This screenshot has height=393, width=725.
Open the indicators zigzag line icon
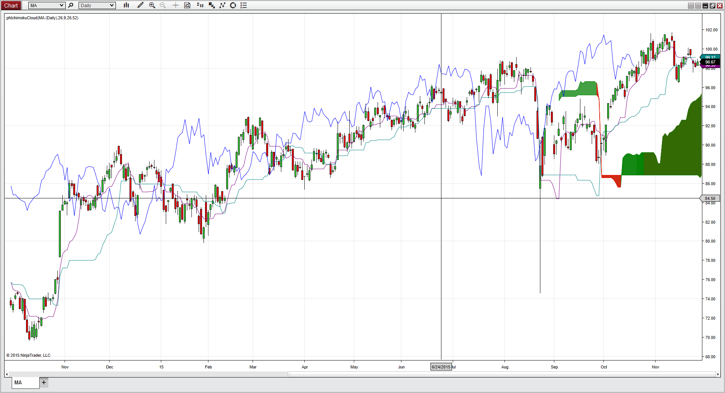point(222,5)
